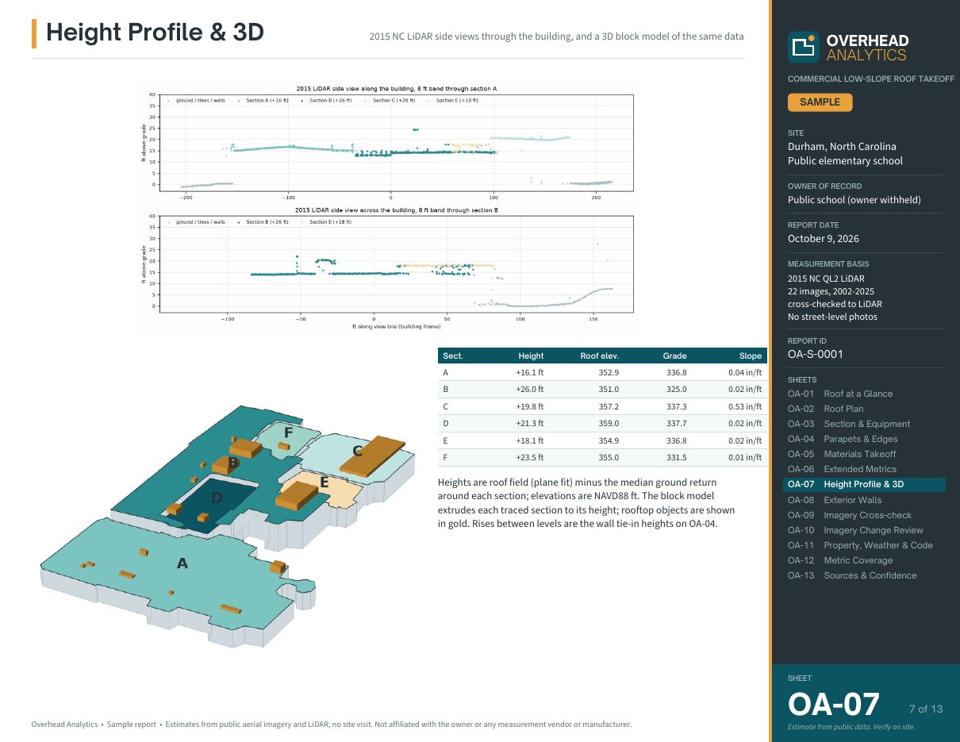Click the Height Profile & 3D title
The width and height of the screenshot is (960, 742).
tap(155, 33)
